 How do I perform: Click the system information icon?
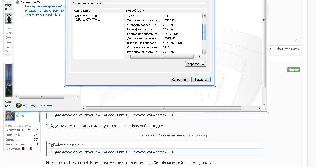[18, 105]
